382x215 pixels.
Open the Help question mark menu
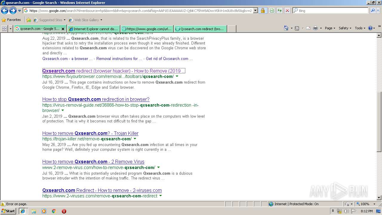click(x=372, y=28)
